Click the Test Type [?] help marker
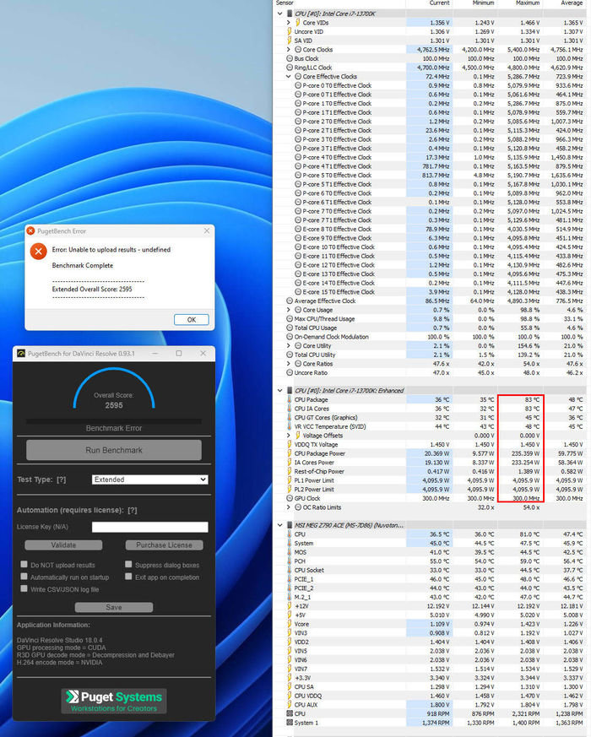The width and height of the screenshot is (591, 737). click(x=62, y=480)
